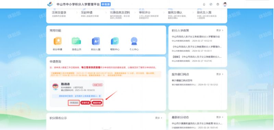This screenshot has width=274, height=130.
Task: Open the 阜沙镇窗口网点发布 notice
Action: tap(182, 81)
